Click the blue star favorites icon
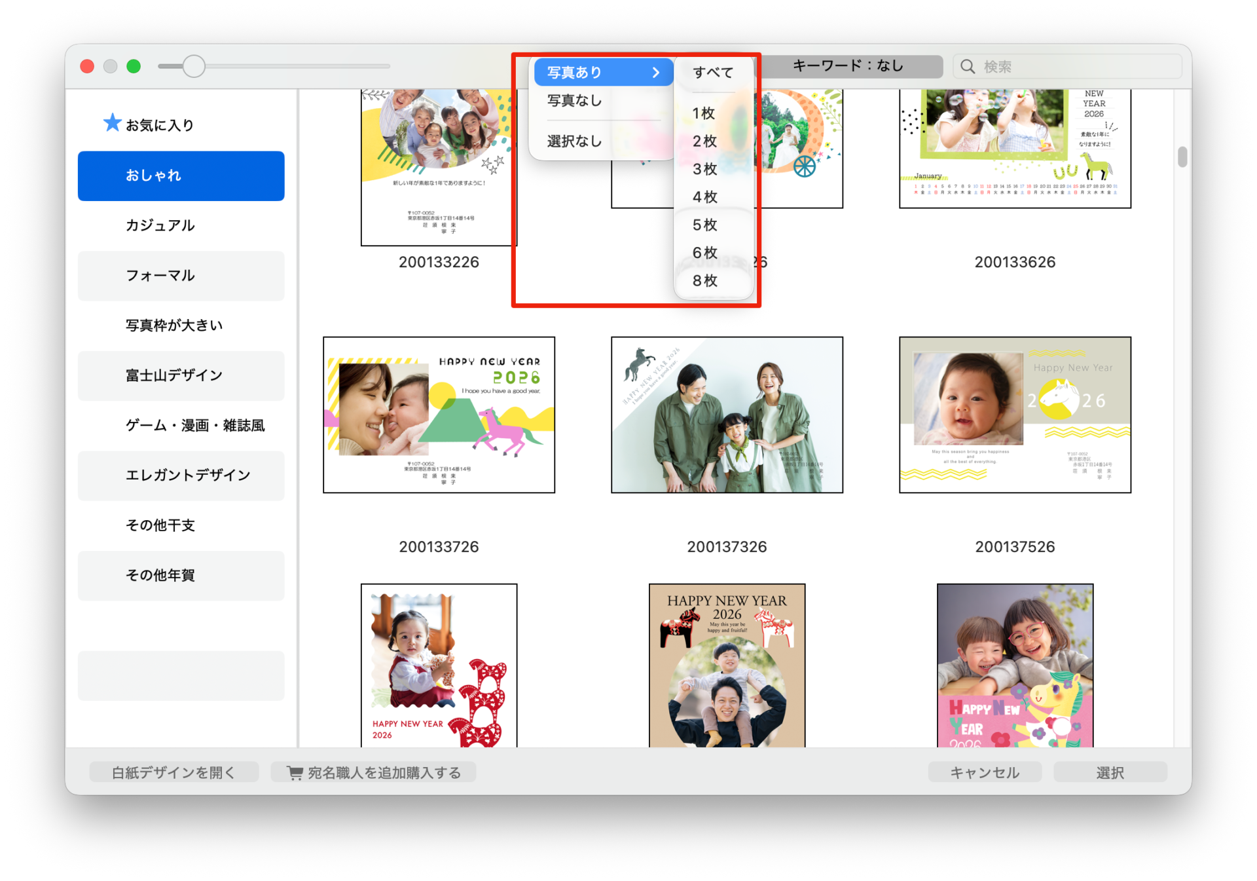Image resolution: width=1257 pixels, height=881 pixels. [x=113, y=123]
